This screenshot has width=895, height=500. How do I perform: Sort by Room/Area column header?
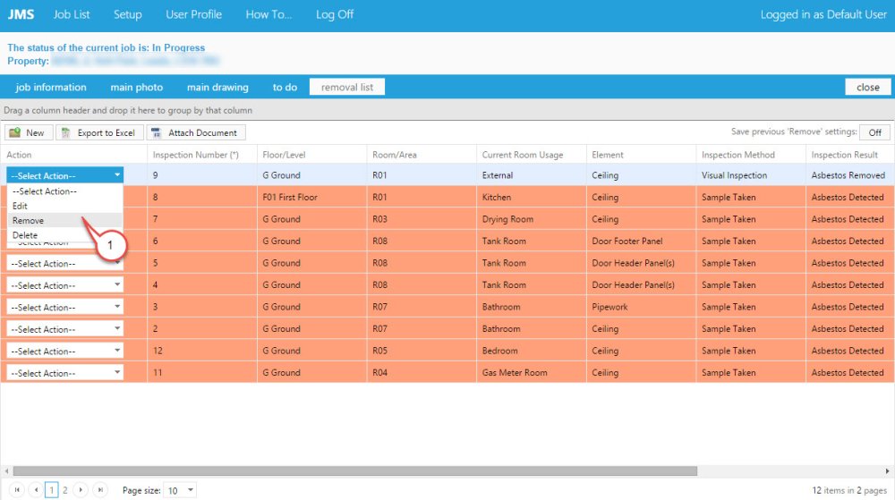tap(395, 155)
